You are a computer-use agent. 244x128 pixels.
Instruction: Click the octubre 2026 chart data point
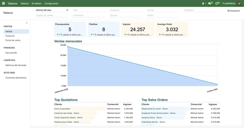tap(217, 84)
